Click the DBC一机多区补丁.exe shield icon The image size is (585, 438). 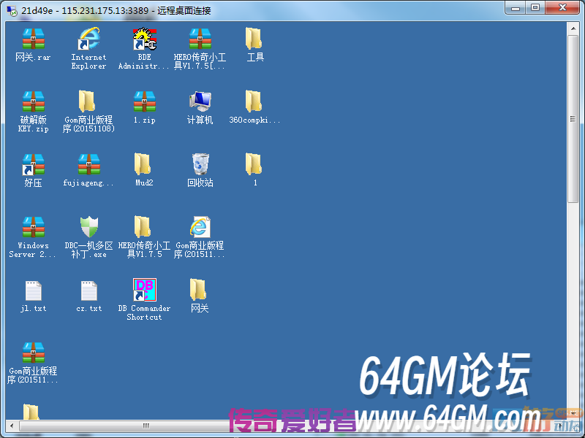coord(88,227)
